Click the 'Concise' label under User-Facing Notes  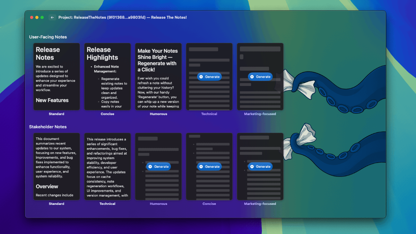107,114
